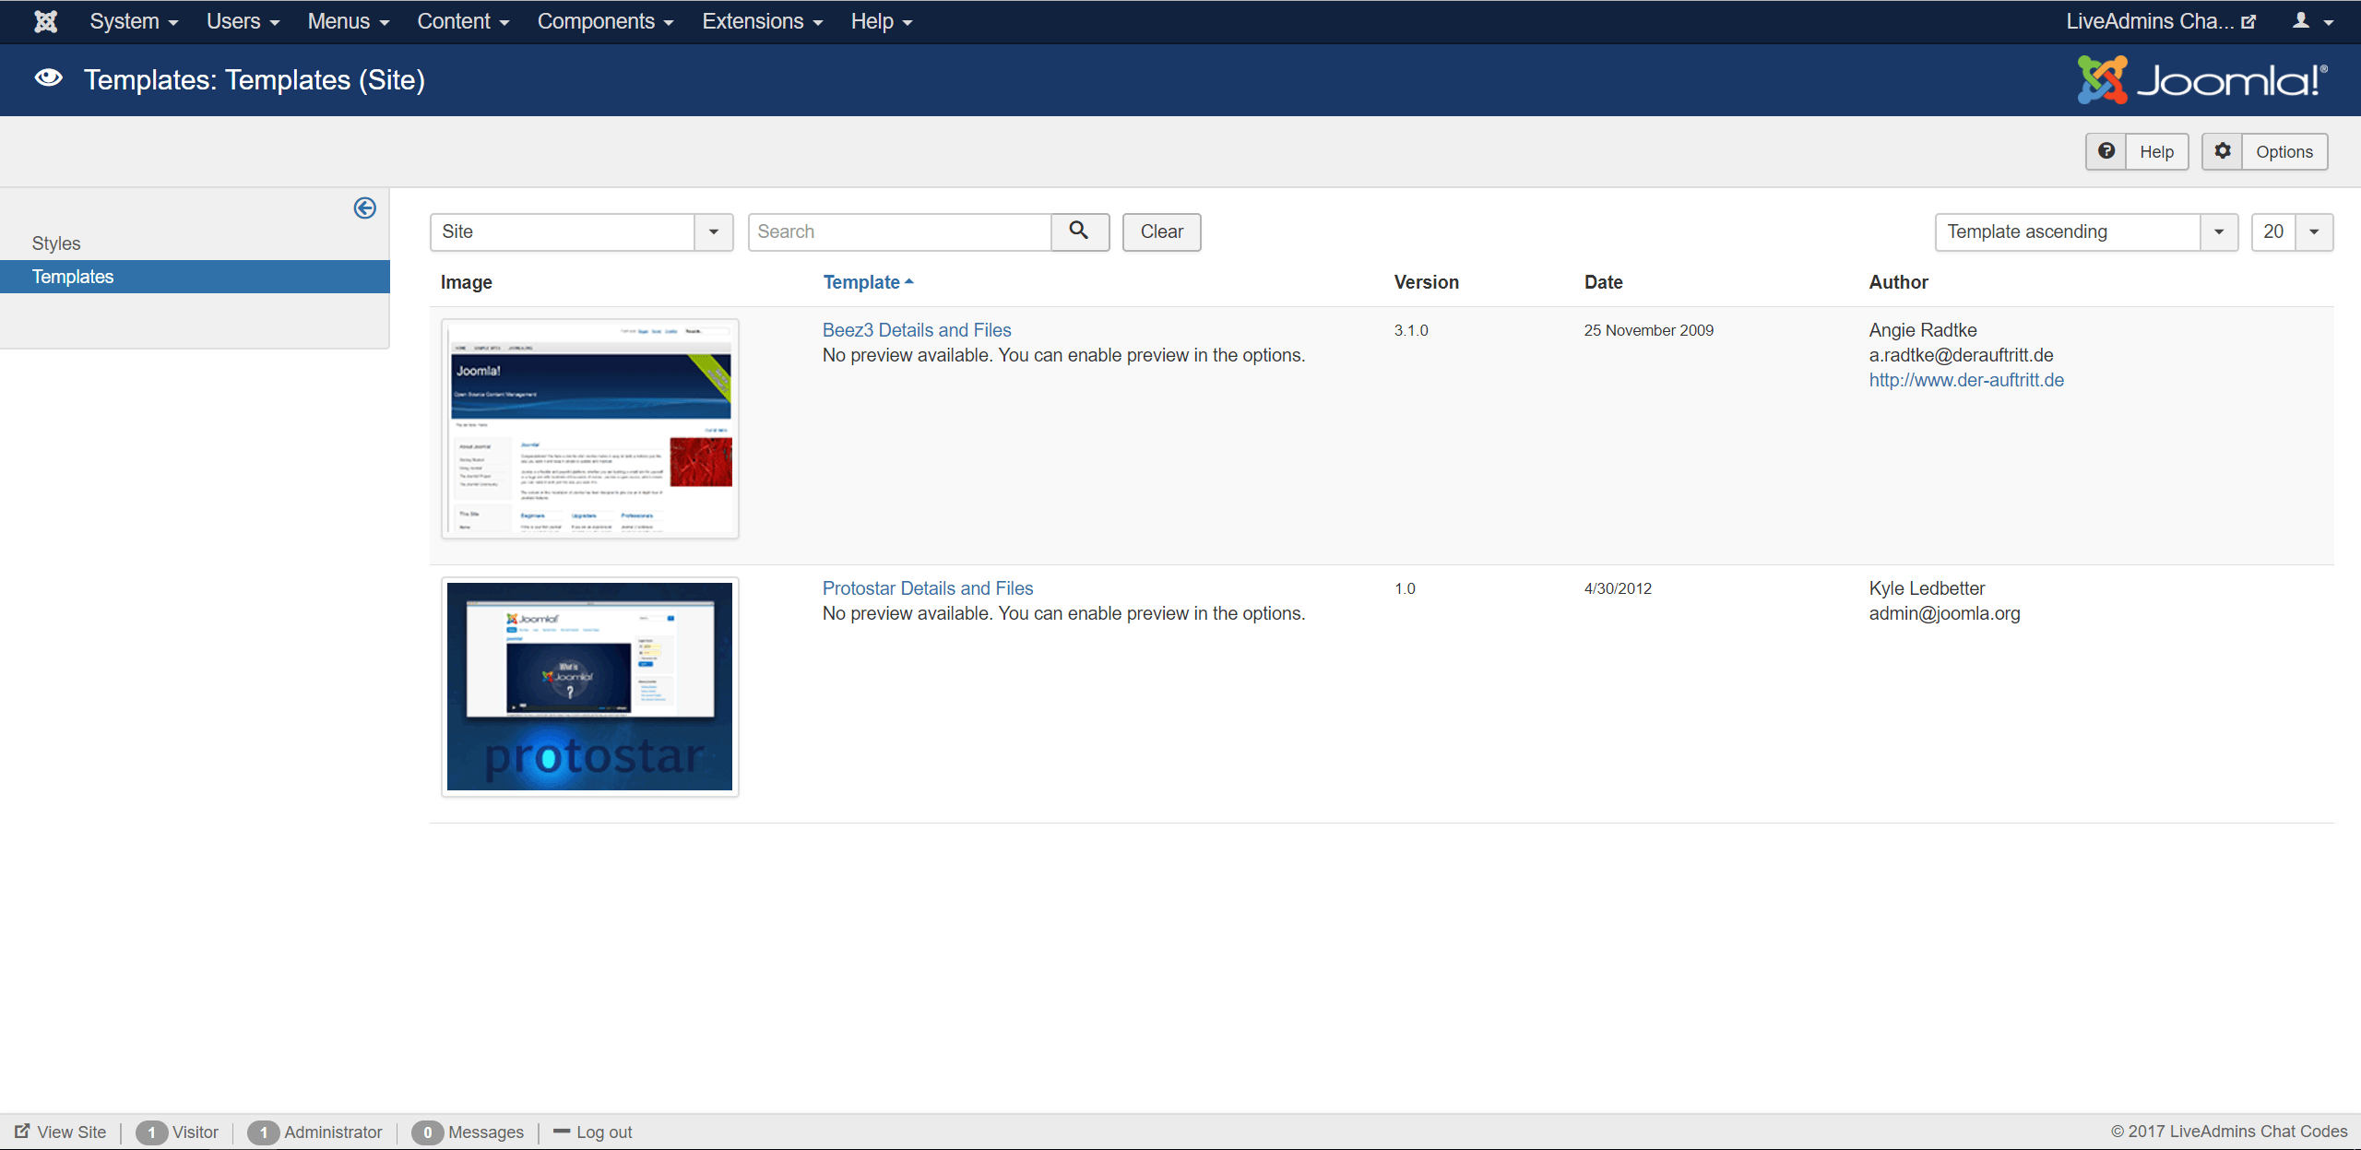Click the gear icon for Options
The width and height of the screenshot is (2361, 1150).
pos(2223,151)
